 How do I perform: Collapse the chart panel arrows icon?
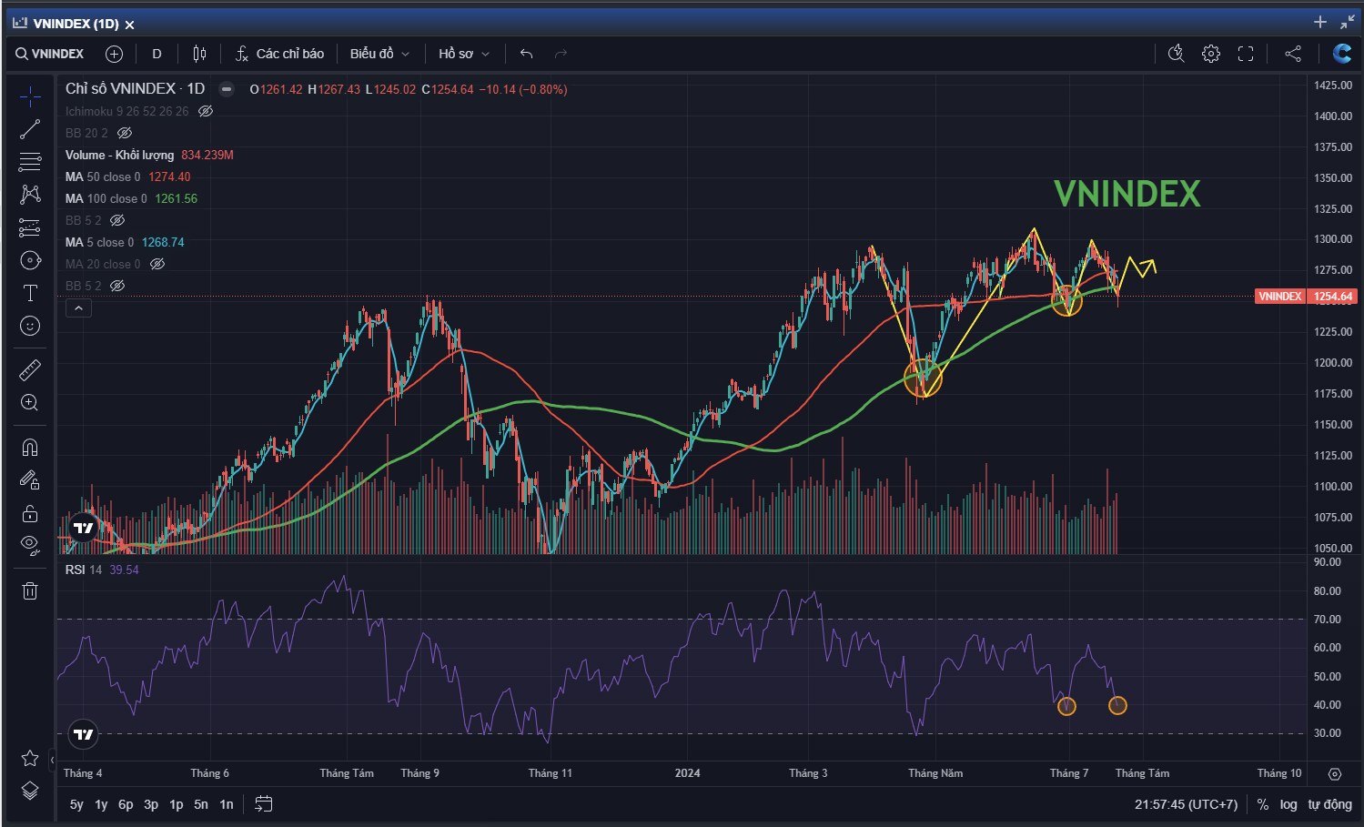(1348, 22)
